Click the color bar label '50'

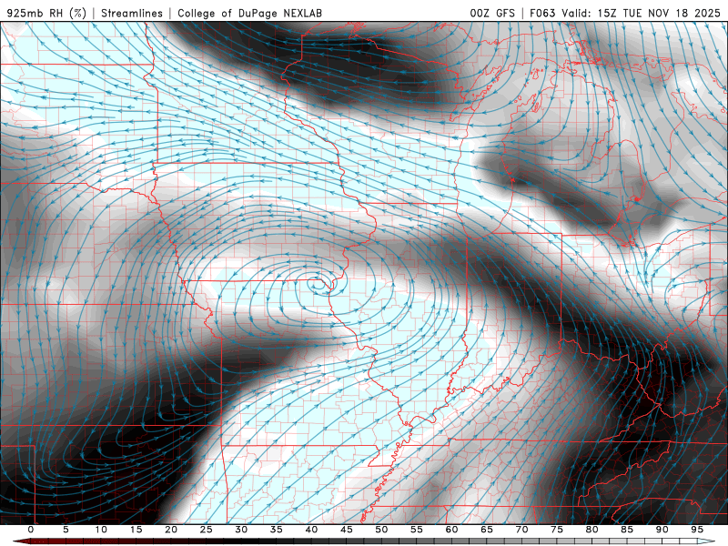click(x=381, y=530)
